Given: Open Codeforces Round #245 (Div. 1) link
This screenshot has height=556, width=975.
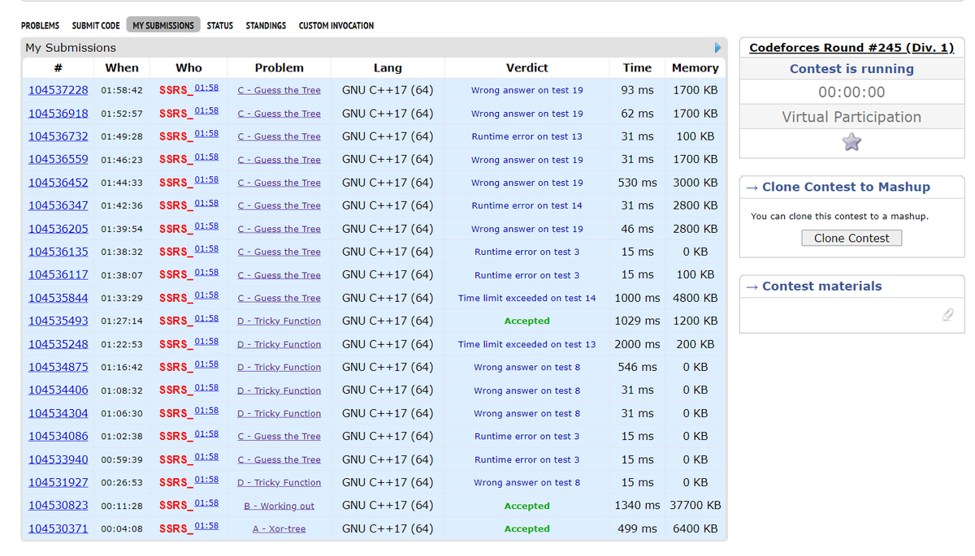Looking at the screenshot, I should 851,47.
